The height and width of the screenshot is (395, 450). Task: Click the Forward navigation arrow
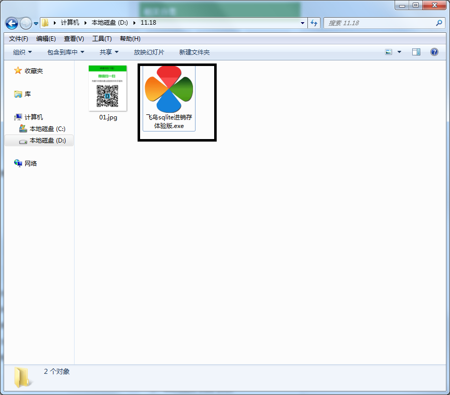pos(26,23)
